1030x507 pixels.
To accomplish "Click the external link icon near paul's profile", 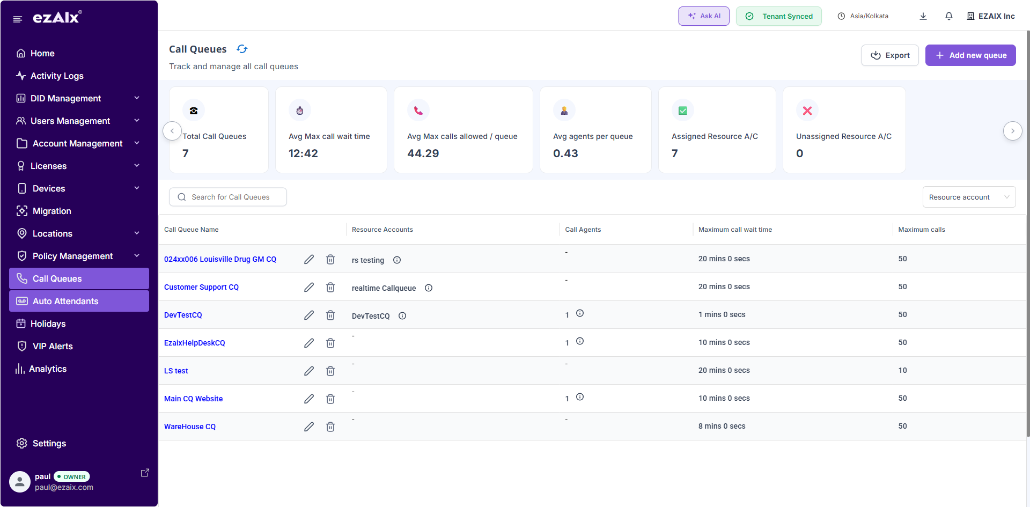I will coord(145,472).
